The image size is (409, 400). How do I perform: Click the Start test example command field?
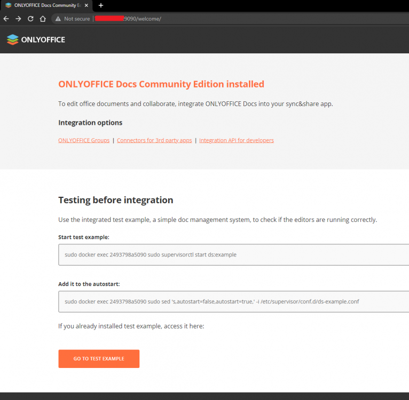click(234, 254)
